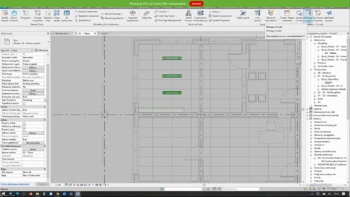Collapse the Elektryczne tree node
Viewport: 350px width, 197px height.
311,40
